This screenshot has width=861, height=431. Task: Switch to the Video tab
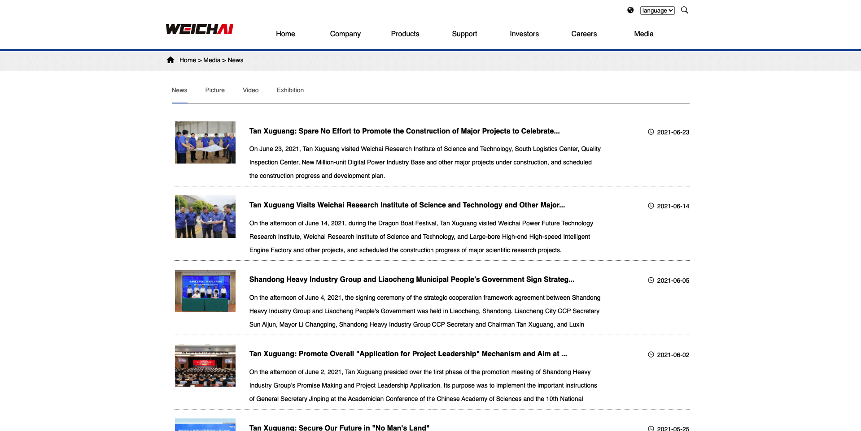click(251, 90)
